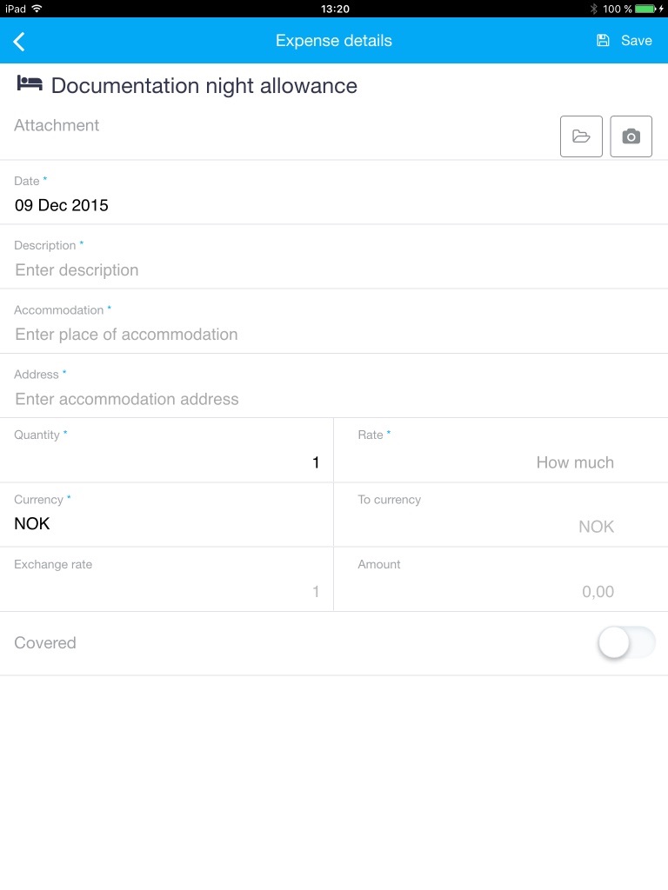Image resolution: width=668 pixels, height=890 pixels.
Task: Tap the bed icon beside title
Action: [x=30, y=84]
